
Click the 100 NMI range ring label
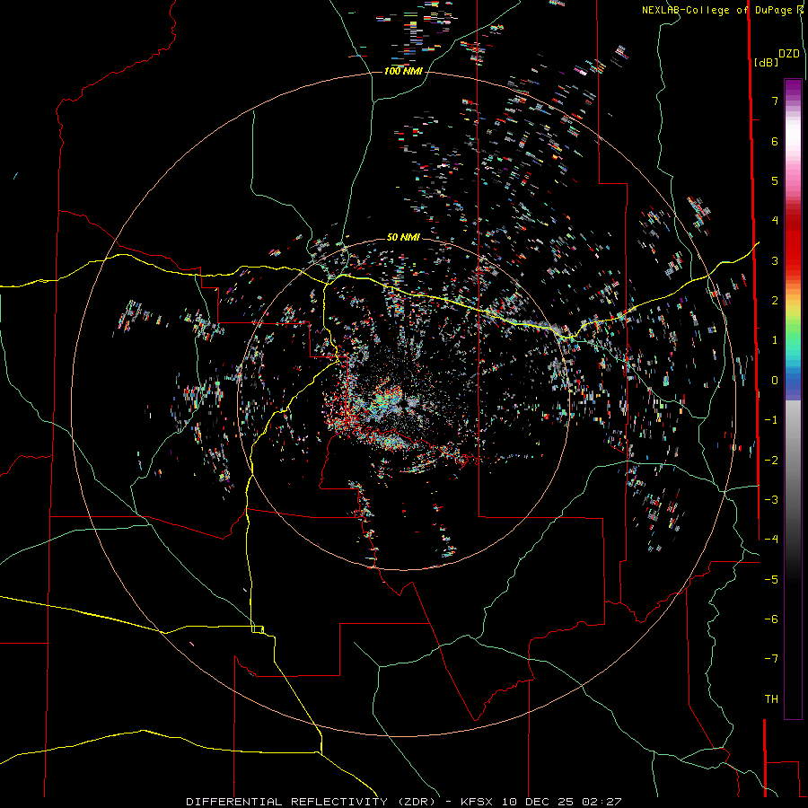[x=403, y=71]
